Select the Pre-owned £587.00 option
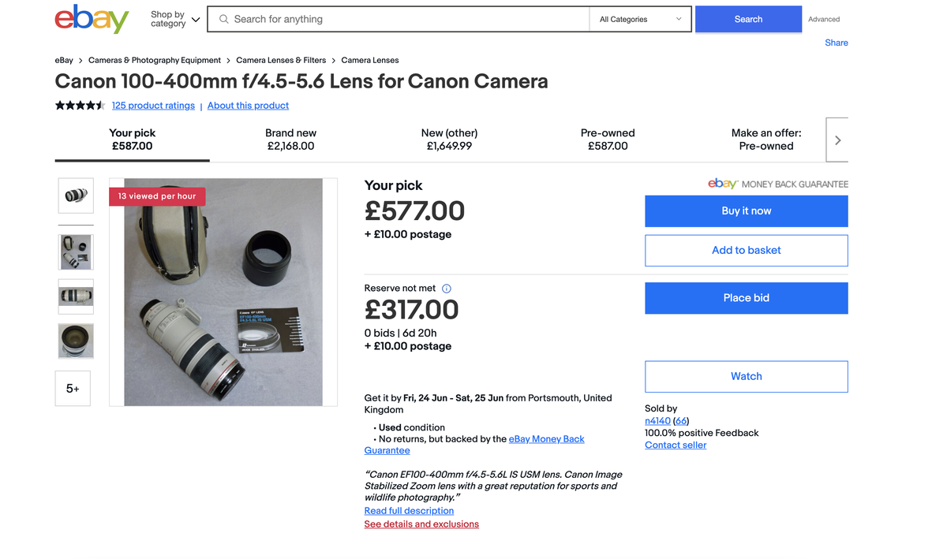This screenshot has width=947, height=559. [x=607, y=140]
